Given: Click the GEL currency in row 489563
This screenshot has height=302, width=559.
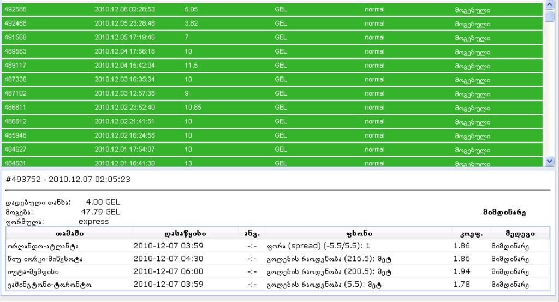Looking at the screenshot, I should coord(281,51).
